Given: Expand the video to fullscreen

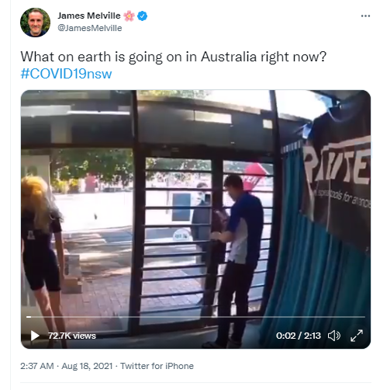Looking at the screenshot, I should (x=357, y=336).
